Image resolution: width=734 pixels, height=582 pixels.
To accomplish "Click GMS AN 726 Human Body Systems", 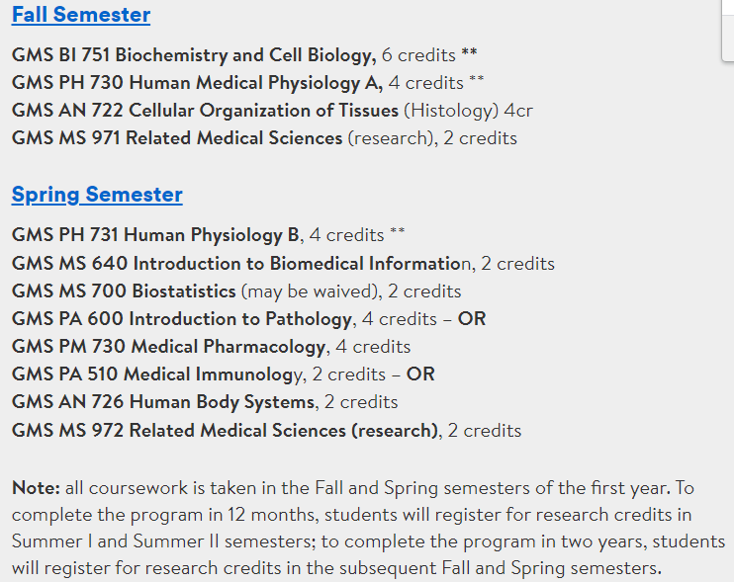I will [x=163, y=402].
